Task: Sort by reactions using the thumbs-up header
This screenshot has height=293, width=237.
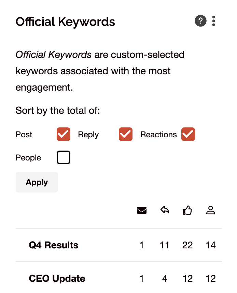Action: (x=187, y=210)
